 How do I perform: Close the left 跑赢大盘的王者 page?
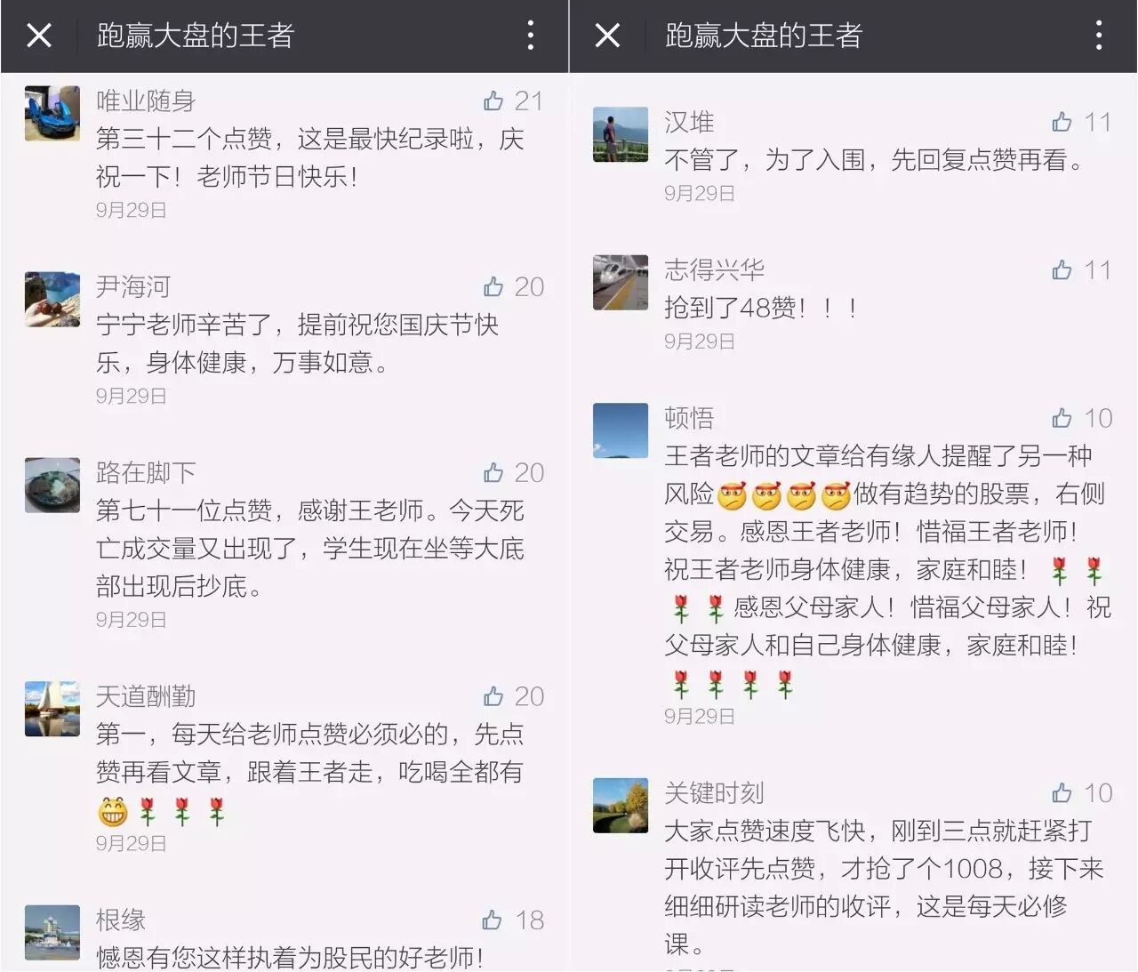pyautogui.click(x=39, y=36)
